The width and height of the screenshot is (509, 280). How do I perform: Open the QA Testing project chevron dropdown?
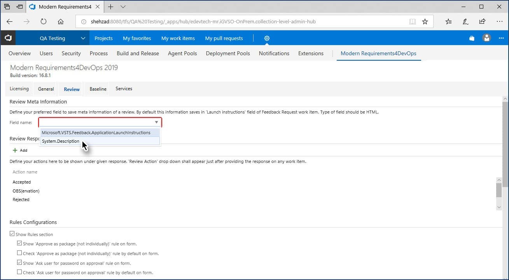pos(83,38)
